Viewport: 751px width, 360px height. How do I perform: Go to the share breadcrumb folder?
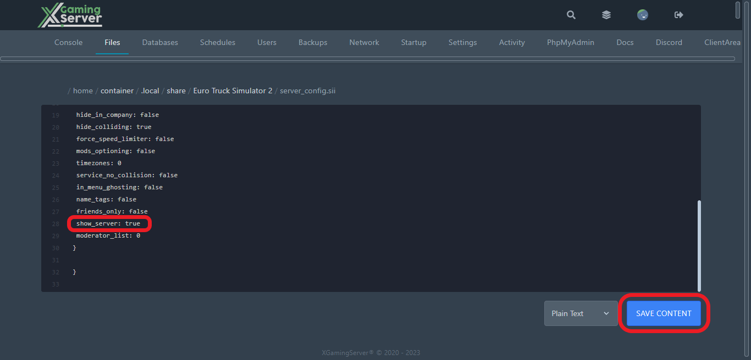coord(176,91)
